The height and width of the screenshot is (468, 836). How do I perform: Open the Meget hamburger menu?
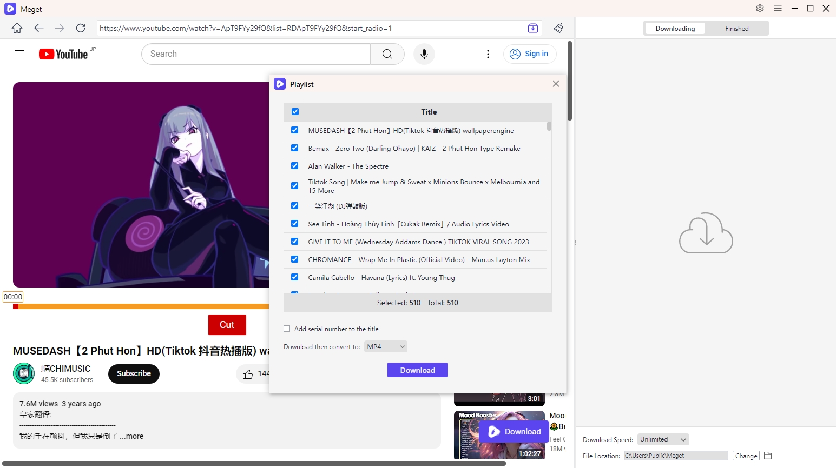(x=778, y=9)
